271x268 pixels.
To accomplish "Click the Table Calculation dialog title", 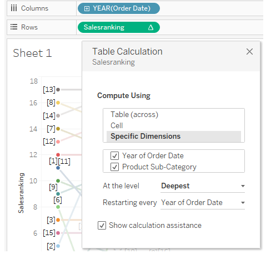I will [x=127, y=51].
